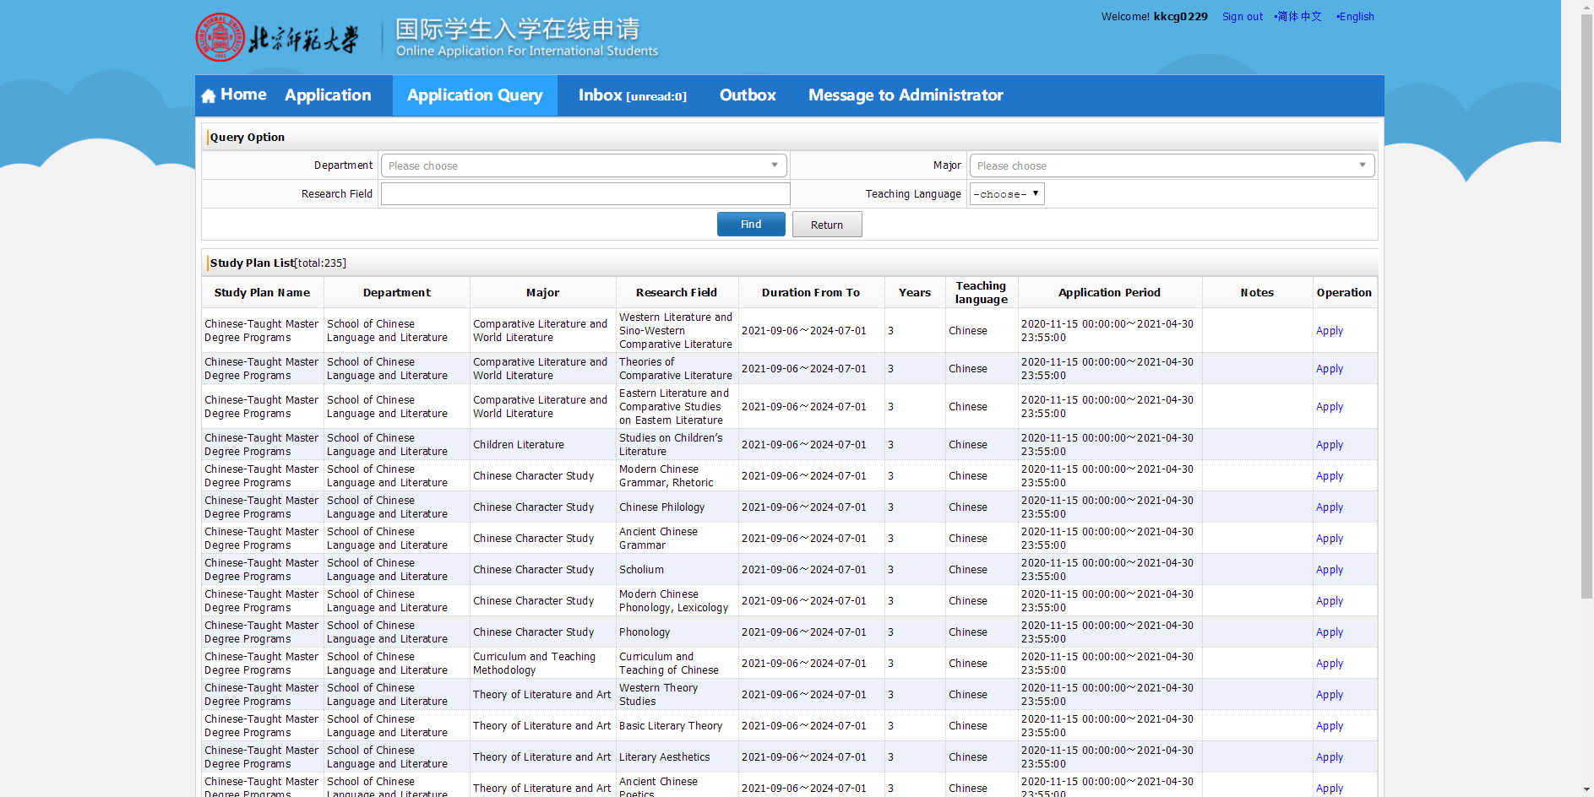This screenshot has height=797, width=1594.
Task: Apply to Studies on Children's Literature program
Action: (1329, 445)
